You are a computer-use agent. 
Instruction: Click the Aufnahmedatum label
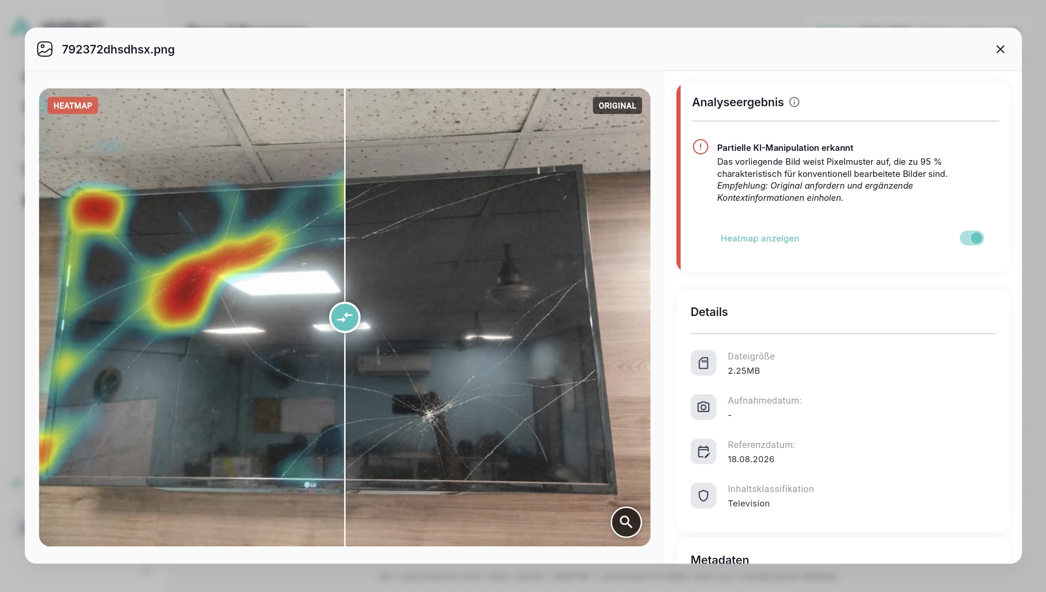[764, 400]
